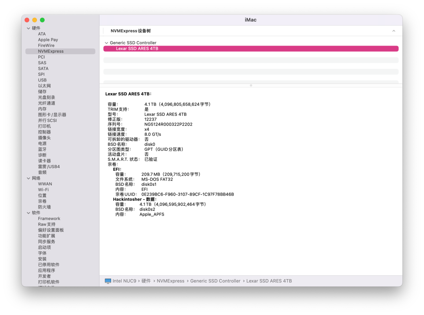The height and width of the screenshot is (315, 424).
Task: Click the Hackintosher - 数据 volume heading
Action: [x=135, y=199]
